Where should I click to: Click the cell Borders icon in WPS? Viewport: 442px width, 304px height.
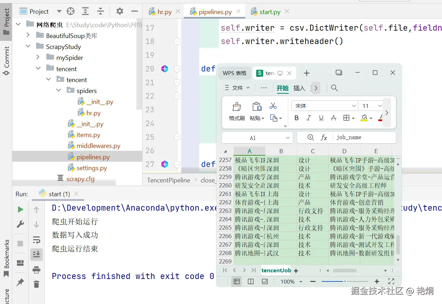coord(346,118)
